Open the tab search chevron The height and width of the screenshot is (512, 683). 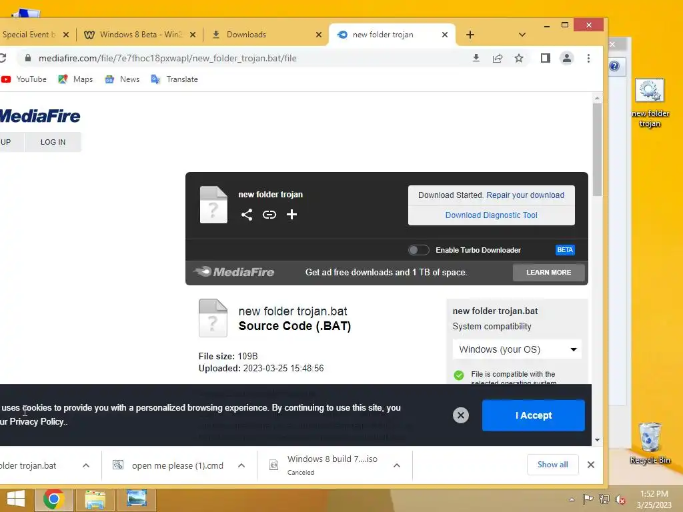(522, 35)
